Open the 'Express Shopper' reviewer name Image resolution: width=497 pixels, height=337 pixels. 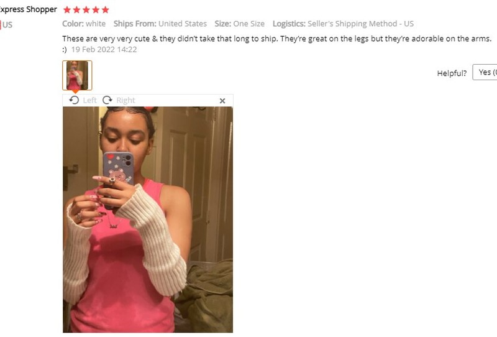[28, 9]
